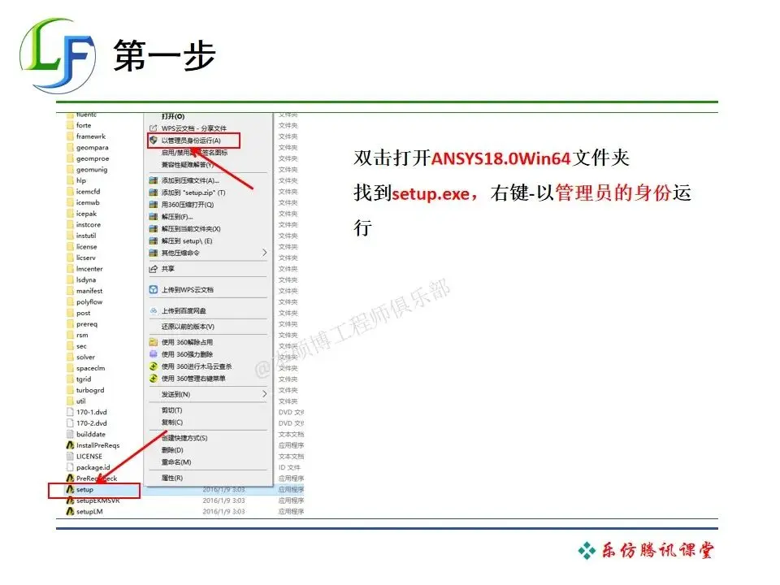Screen dimensions: 780x585
Task: Choose 剪切(T) from the context menu
Action: click(172, 409)
